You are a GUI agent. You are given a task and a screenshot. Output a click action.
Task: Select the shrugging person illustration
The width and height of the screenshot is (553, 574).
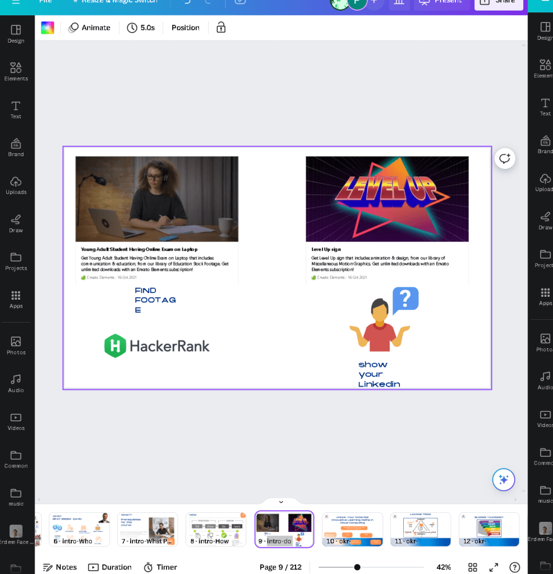tap(384, 319)
